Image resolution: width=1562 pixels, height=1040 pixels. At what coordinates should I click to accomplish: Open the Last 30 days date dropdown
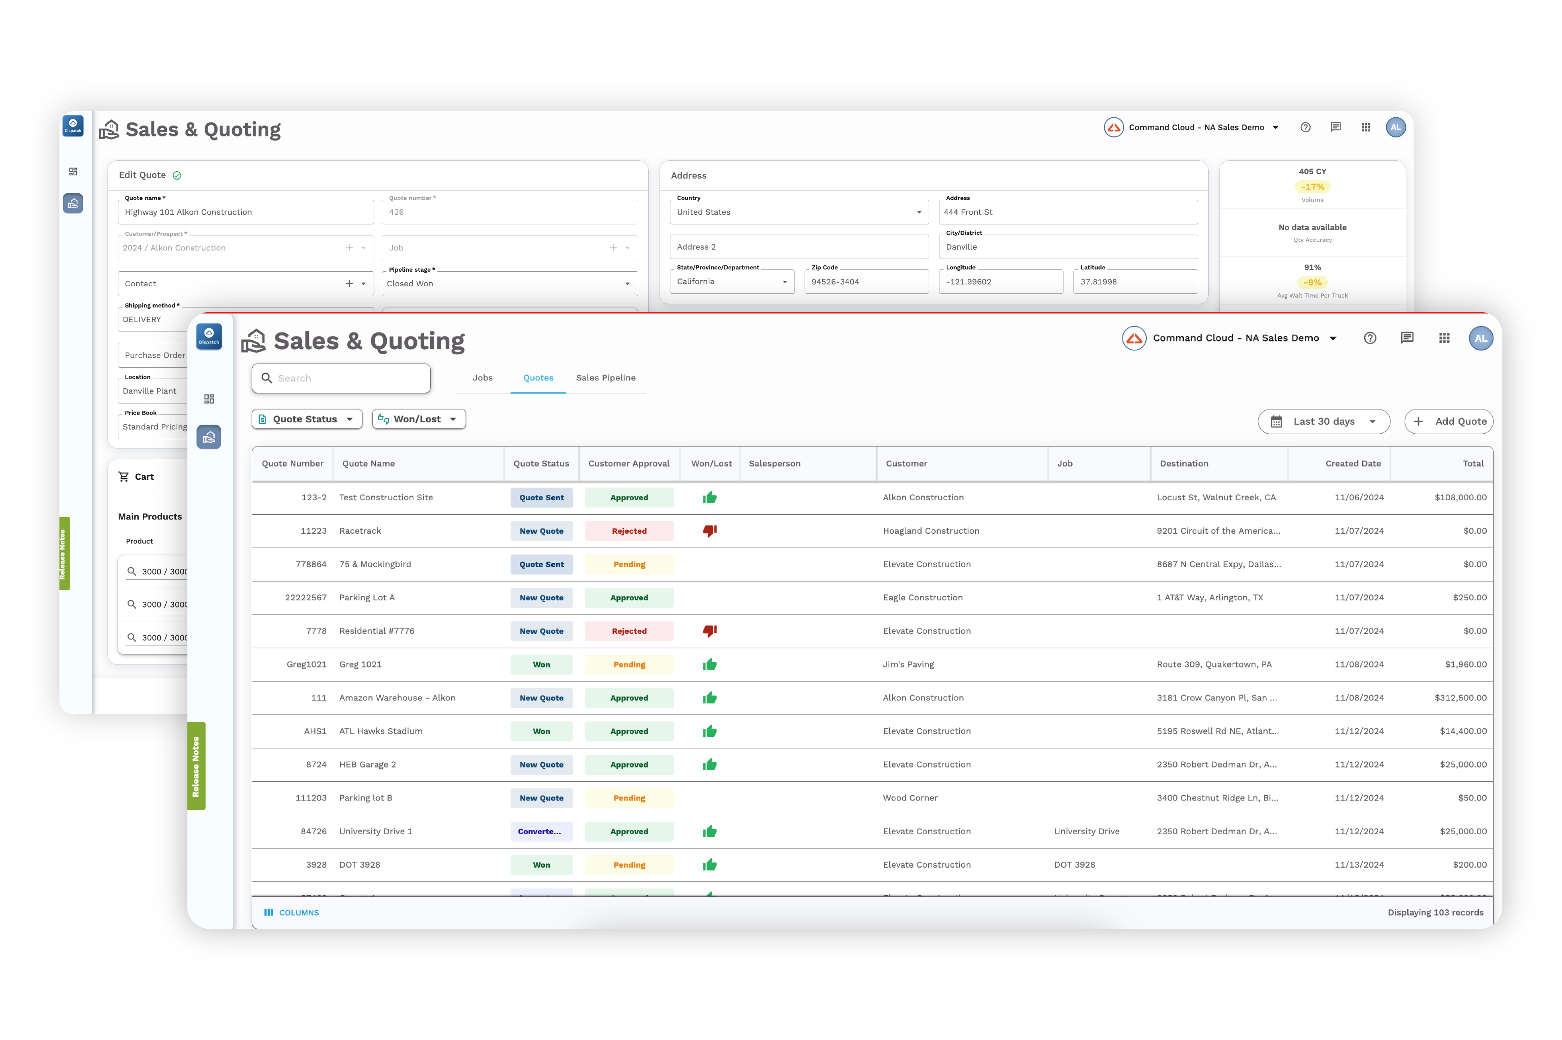tap(1323, 422)
